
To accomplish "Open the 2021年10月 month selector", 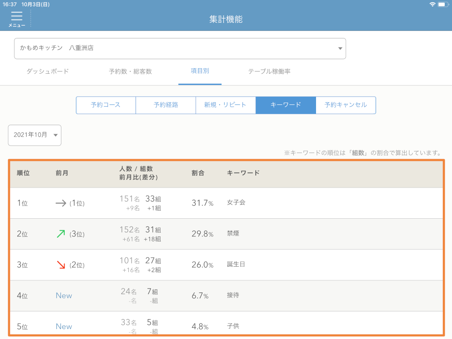I will [x=35, y=135].
